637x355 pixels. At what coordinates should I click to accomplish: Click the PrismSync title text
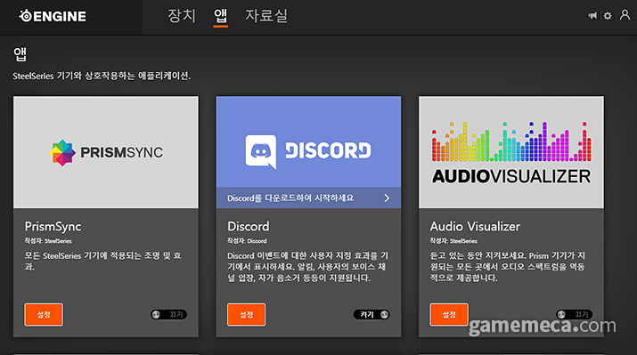coord(53,226)
